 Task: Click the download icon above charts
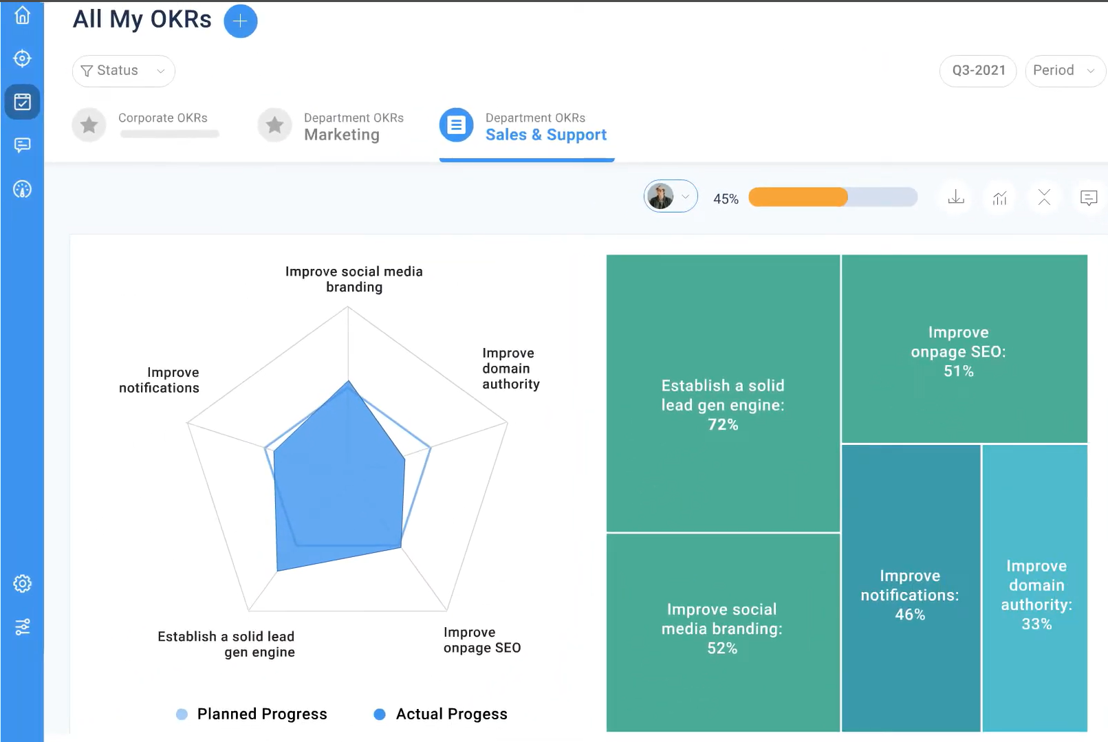[x=956, y=198]
